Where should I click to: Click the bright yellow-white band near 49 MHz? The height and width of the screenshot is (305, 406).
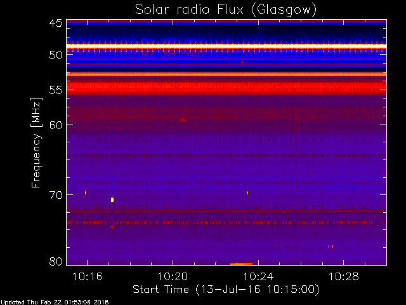pyautogui.click(x=226, y=45)
